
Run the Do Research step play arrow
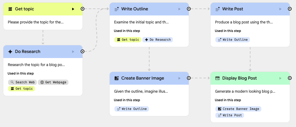click(x=73, y=52)
